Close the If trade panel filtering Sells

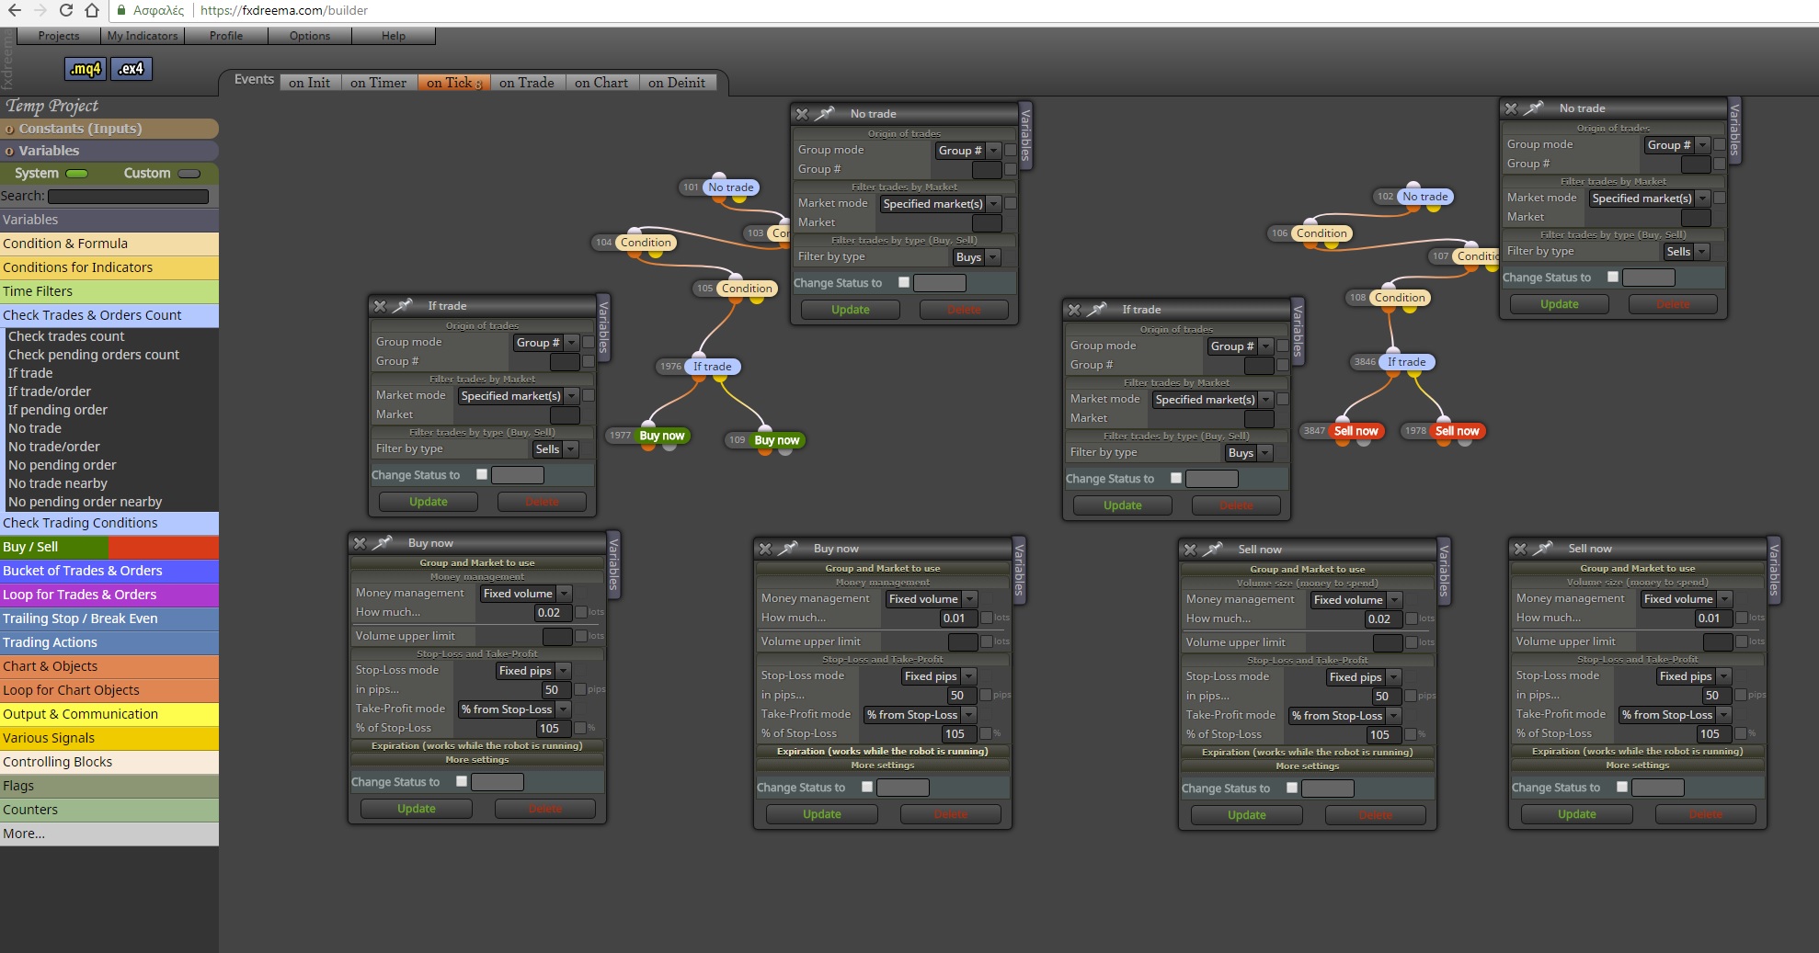(380, 306)
